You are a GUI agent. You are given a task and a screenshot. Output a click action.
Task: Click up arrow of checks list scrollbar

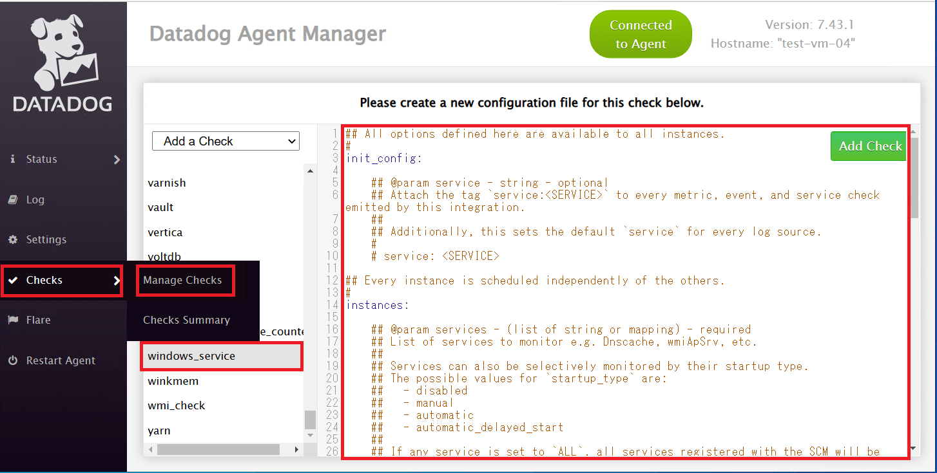point(311,171)
